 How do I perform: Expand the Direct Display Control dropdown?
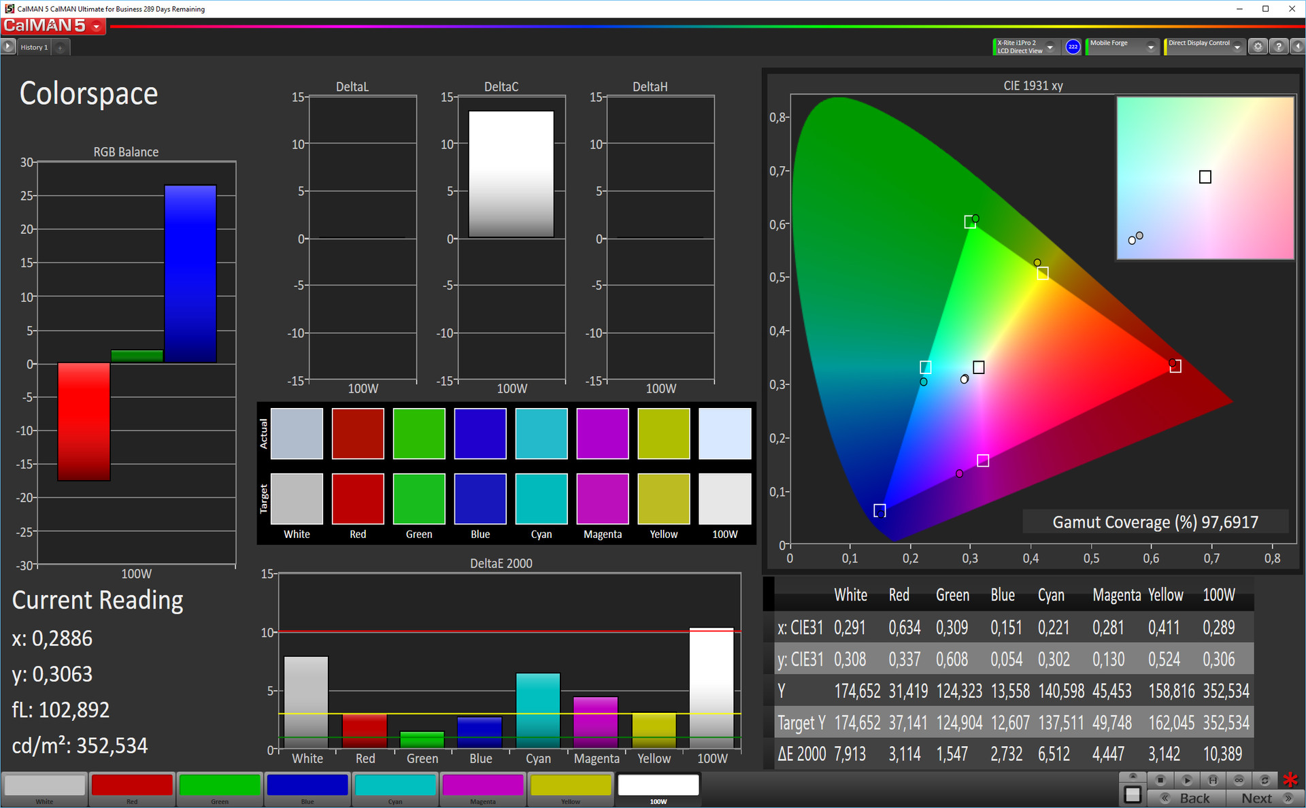[x=1237, y=47]
